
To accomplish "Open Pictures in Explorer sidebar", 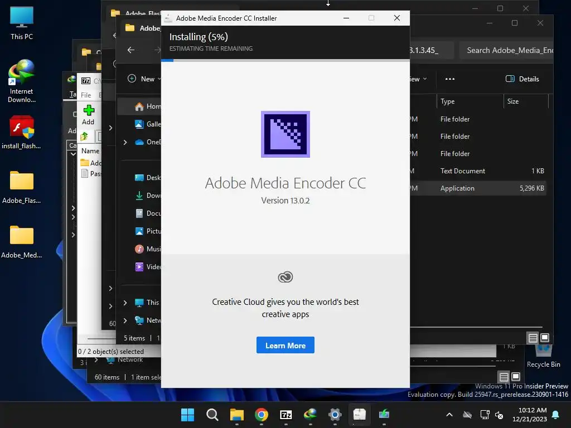I will (147, 231).
